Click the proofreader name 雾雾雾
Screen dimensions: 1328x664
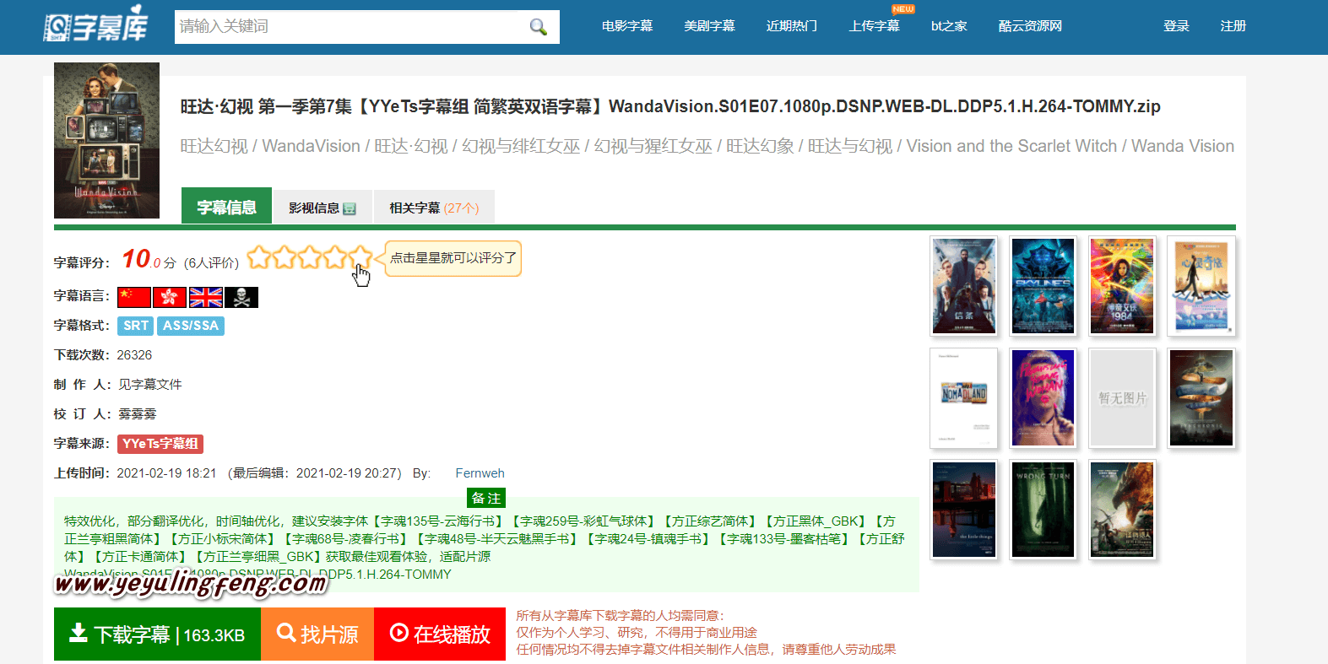tap(138, 414)
